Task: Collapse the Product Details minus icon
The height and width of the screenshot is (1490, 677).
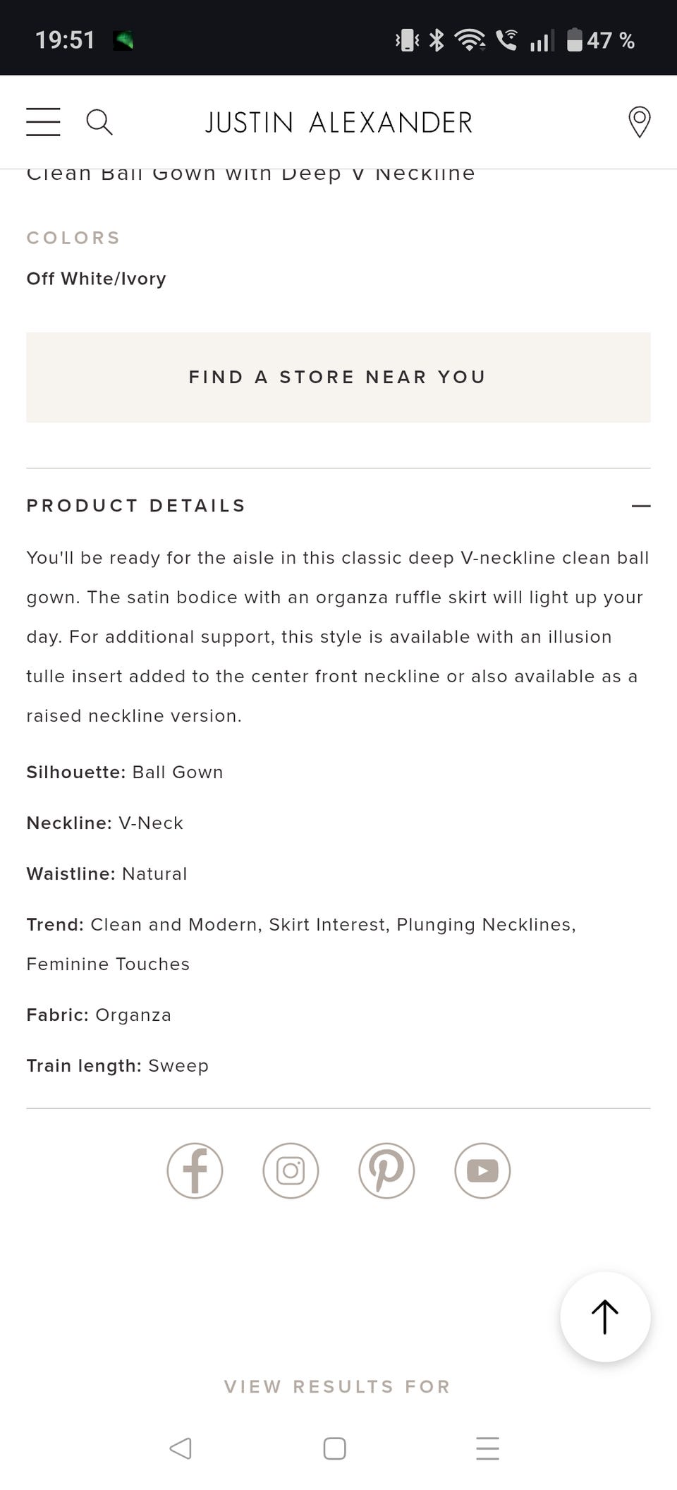Action: [x=640, y=506]
